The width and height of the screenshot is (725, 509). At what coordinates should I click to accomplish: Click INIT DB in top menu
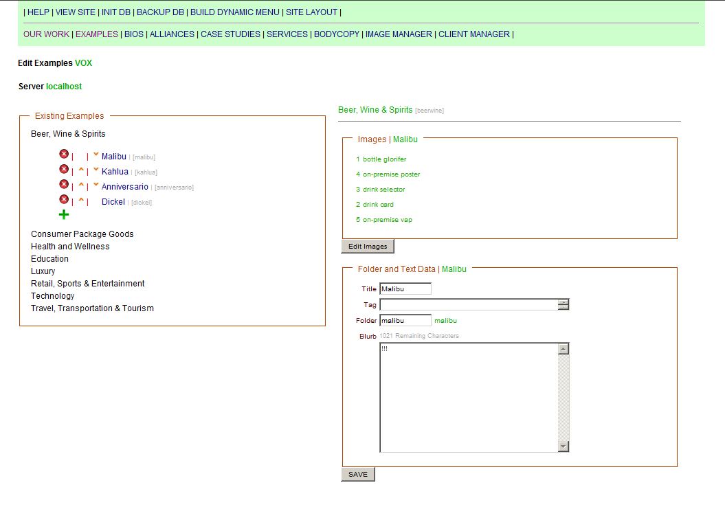116,12
